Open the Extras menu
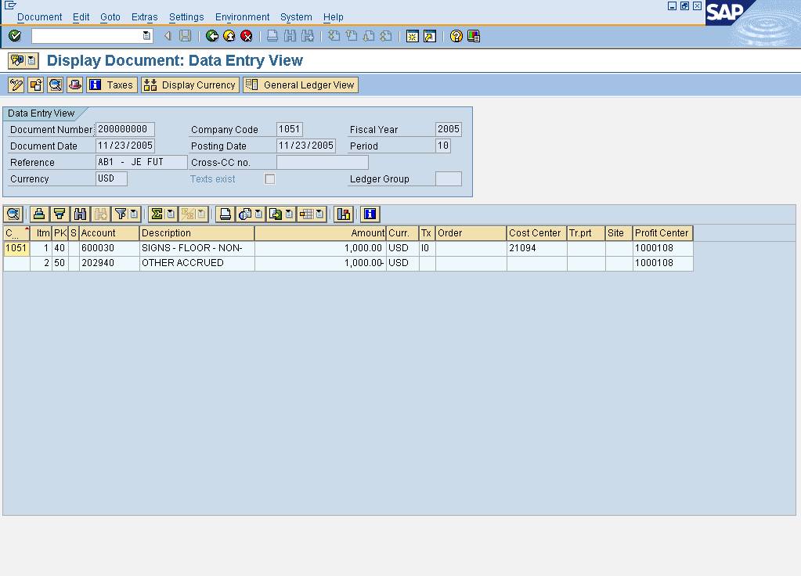801x576 pixels. [145, 17]
